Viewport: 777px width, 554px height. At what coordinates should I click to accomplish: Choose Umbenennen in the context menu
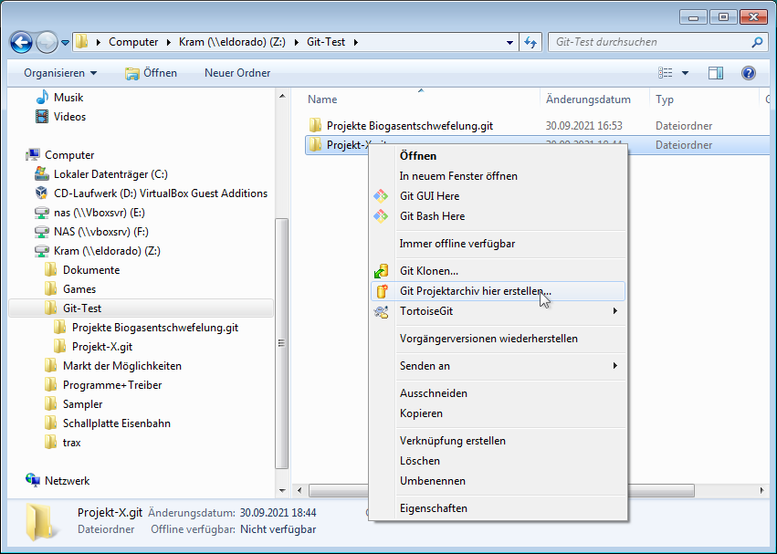tap(498, 481)
